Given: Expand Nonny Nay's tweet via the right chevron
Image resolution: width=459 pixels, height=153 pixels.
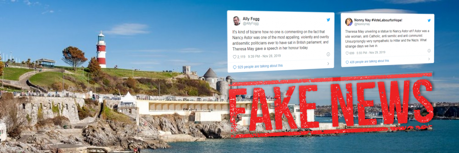Looking at the screenshot, I should [429, 59].
